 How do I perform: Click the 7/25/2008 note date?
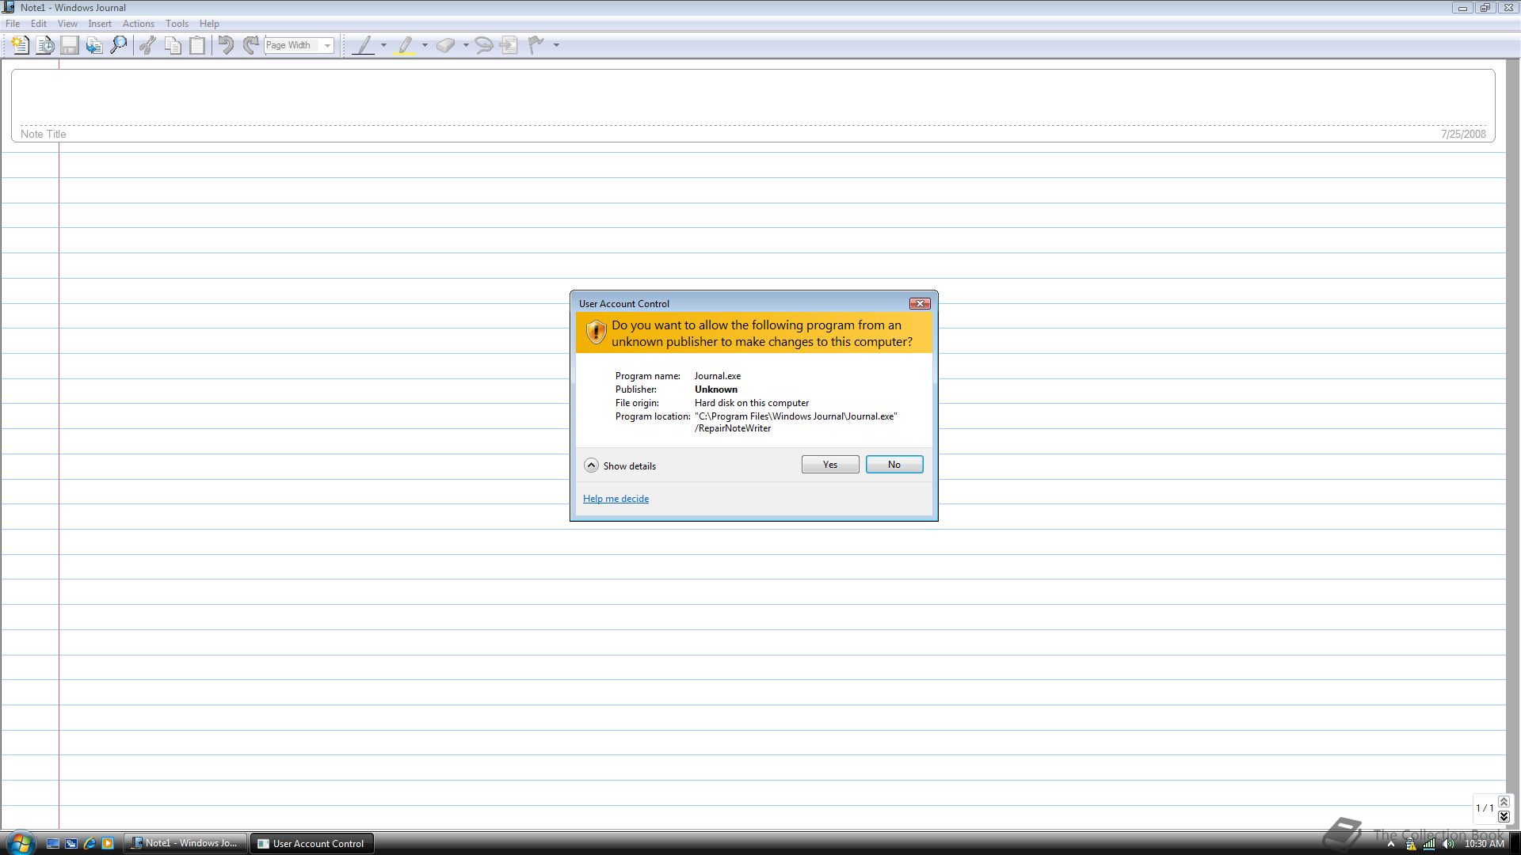click(1463, 134)
